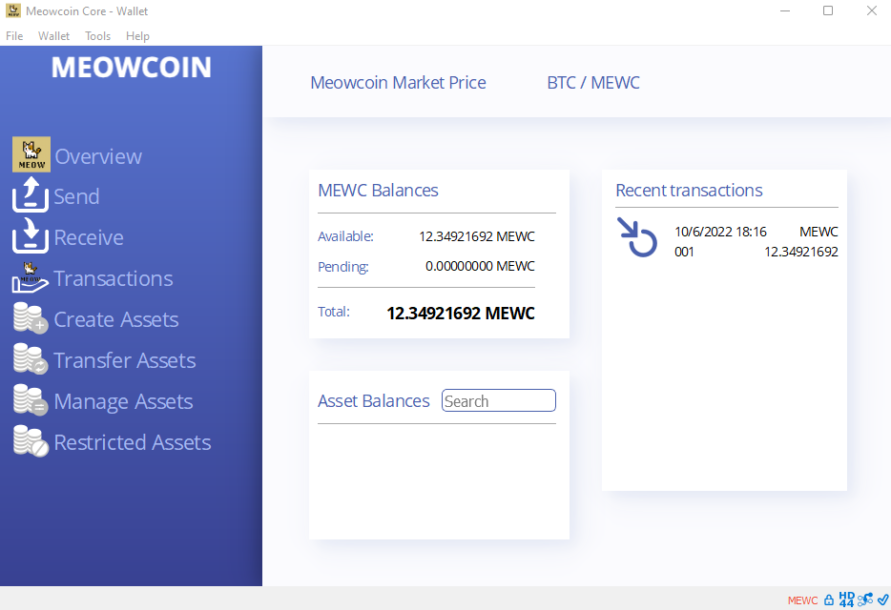Click the Available: label
This screenshot has height=610, width=891.
click(345, 236)
